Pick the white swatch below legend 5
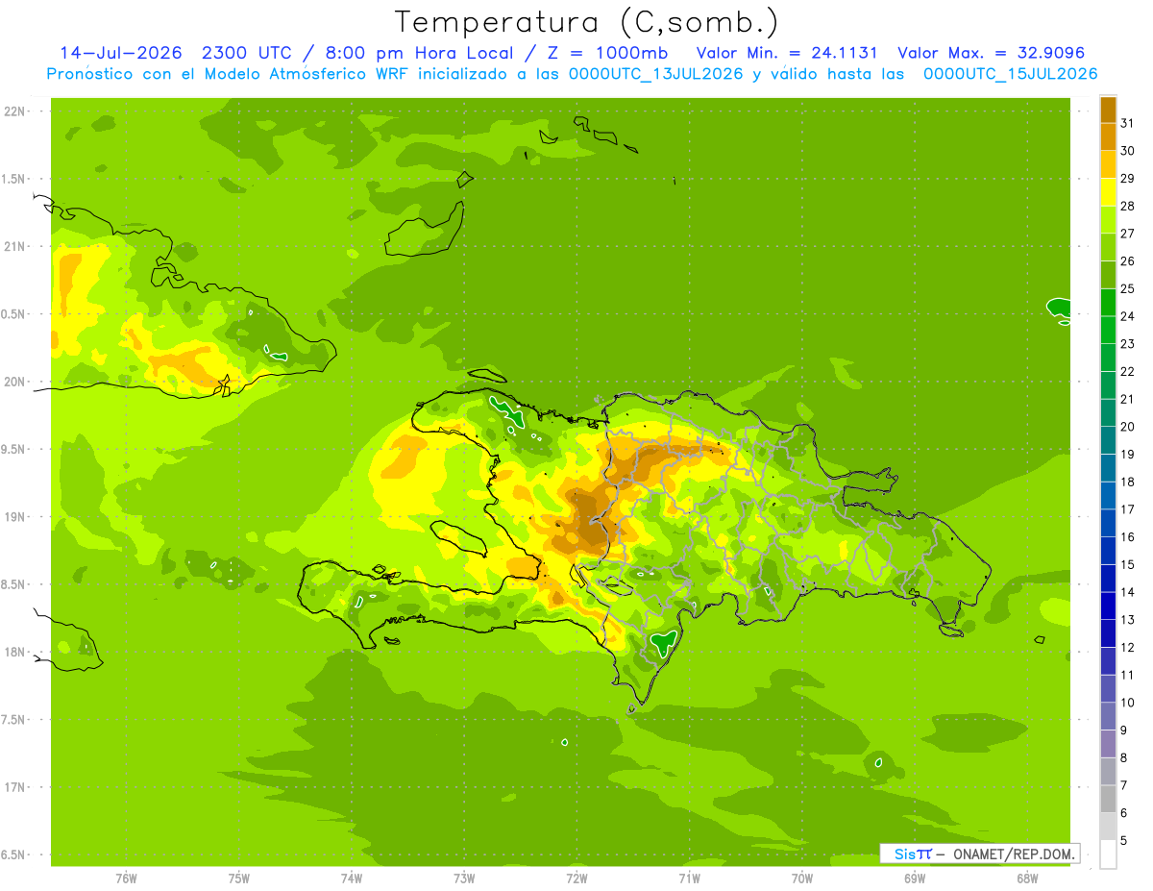The width and height of the screenshot is (1153, 891). click(x=1108, y=854)
